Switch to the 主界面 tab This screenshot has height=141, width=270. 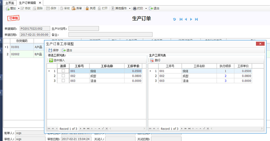click(10, 3)
